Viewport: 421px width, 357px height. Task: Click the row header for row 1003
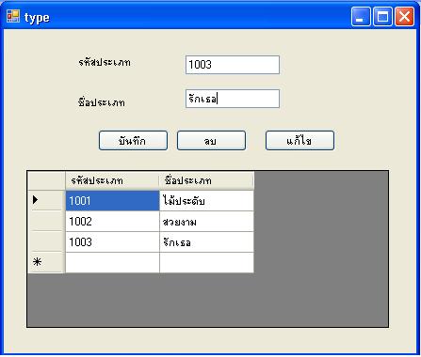click(46, 242)
